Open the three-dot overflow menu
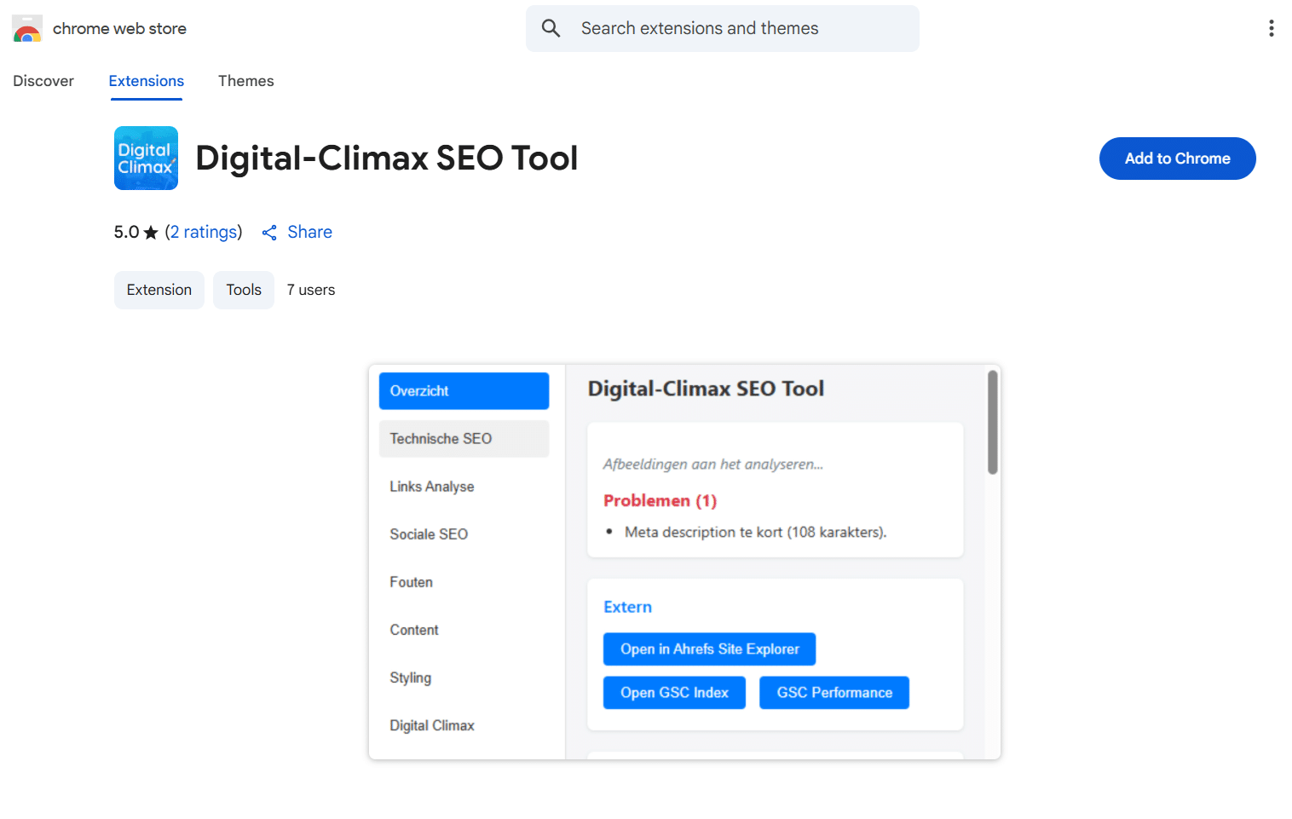Viewport: 1292px width, 819px height. [x=1271, y=28]
